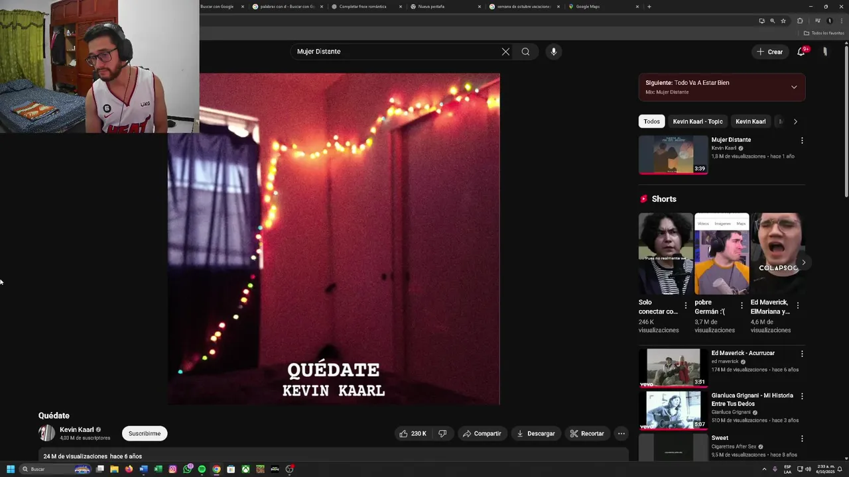Launch Firefox from the taskbar
The height and width of the screenshot is (477, 849).
coord(129,469)
